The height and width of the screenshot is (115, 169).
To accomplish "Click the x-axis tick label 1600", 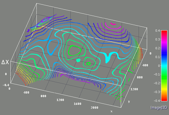I will [x=78, y=104].
